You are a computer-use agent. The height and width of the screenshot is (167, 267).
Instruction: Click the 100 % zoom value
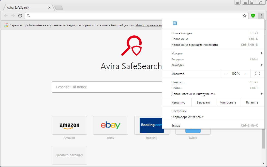click(x=235, y=74)
